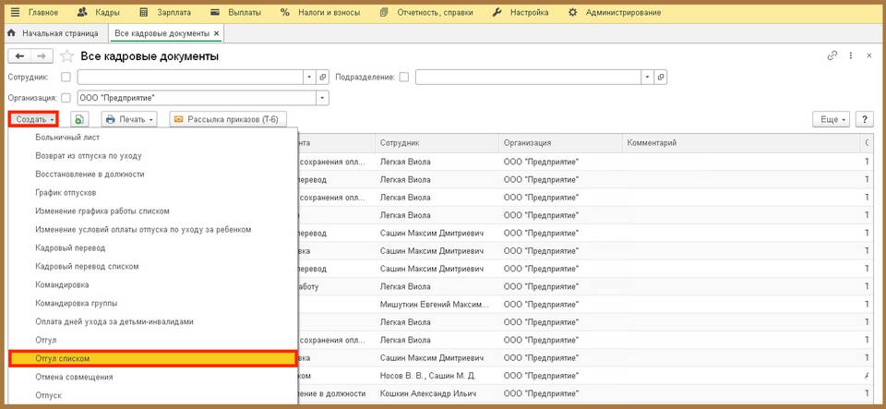Switch to the Начальная страница tab

tap(53, 33)
